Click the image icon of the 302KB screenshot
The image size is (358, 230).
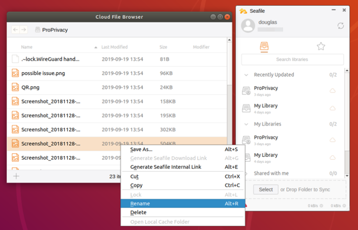pos(15,129)
